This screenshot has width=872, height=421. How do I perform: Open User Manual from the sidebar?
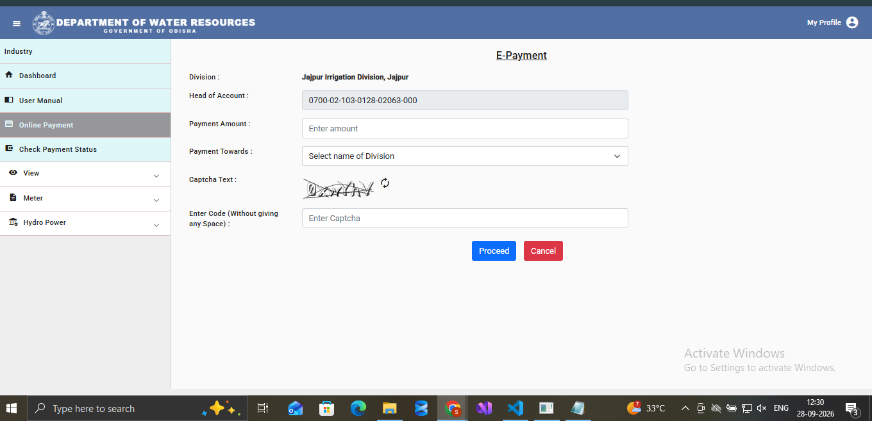[85, 101]
